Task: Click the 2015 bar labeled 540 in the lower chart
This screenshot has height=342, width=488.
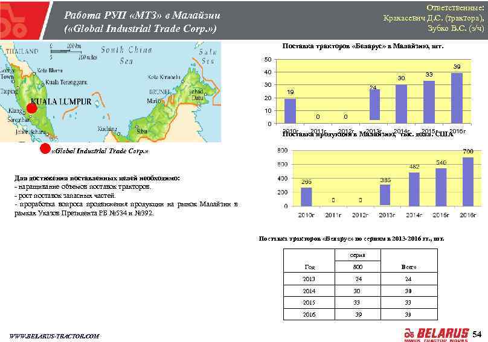Action: tap(441, 187)
